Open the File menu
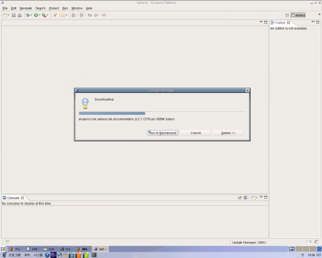The image size is (322, 258). pyautogui.click(x=5, y=9)
